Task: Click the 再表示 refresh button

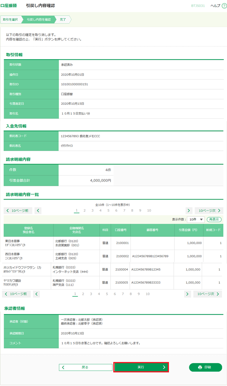Action: point(214,219)
